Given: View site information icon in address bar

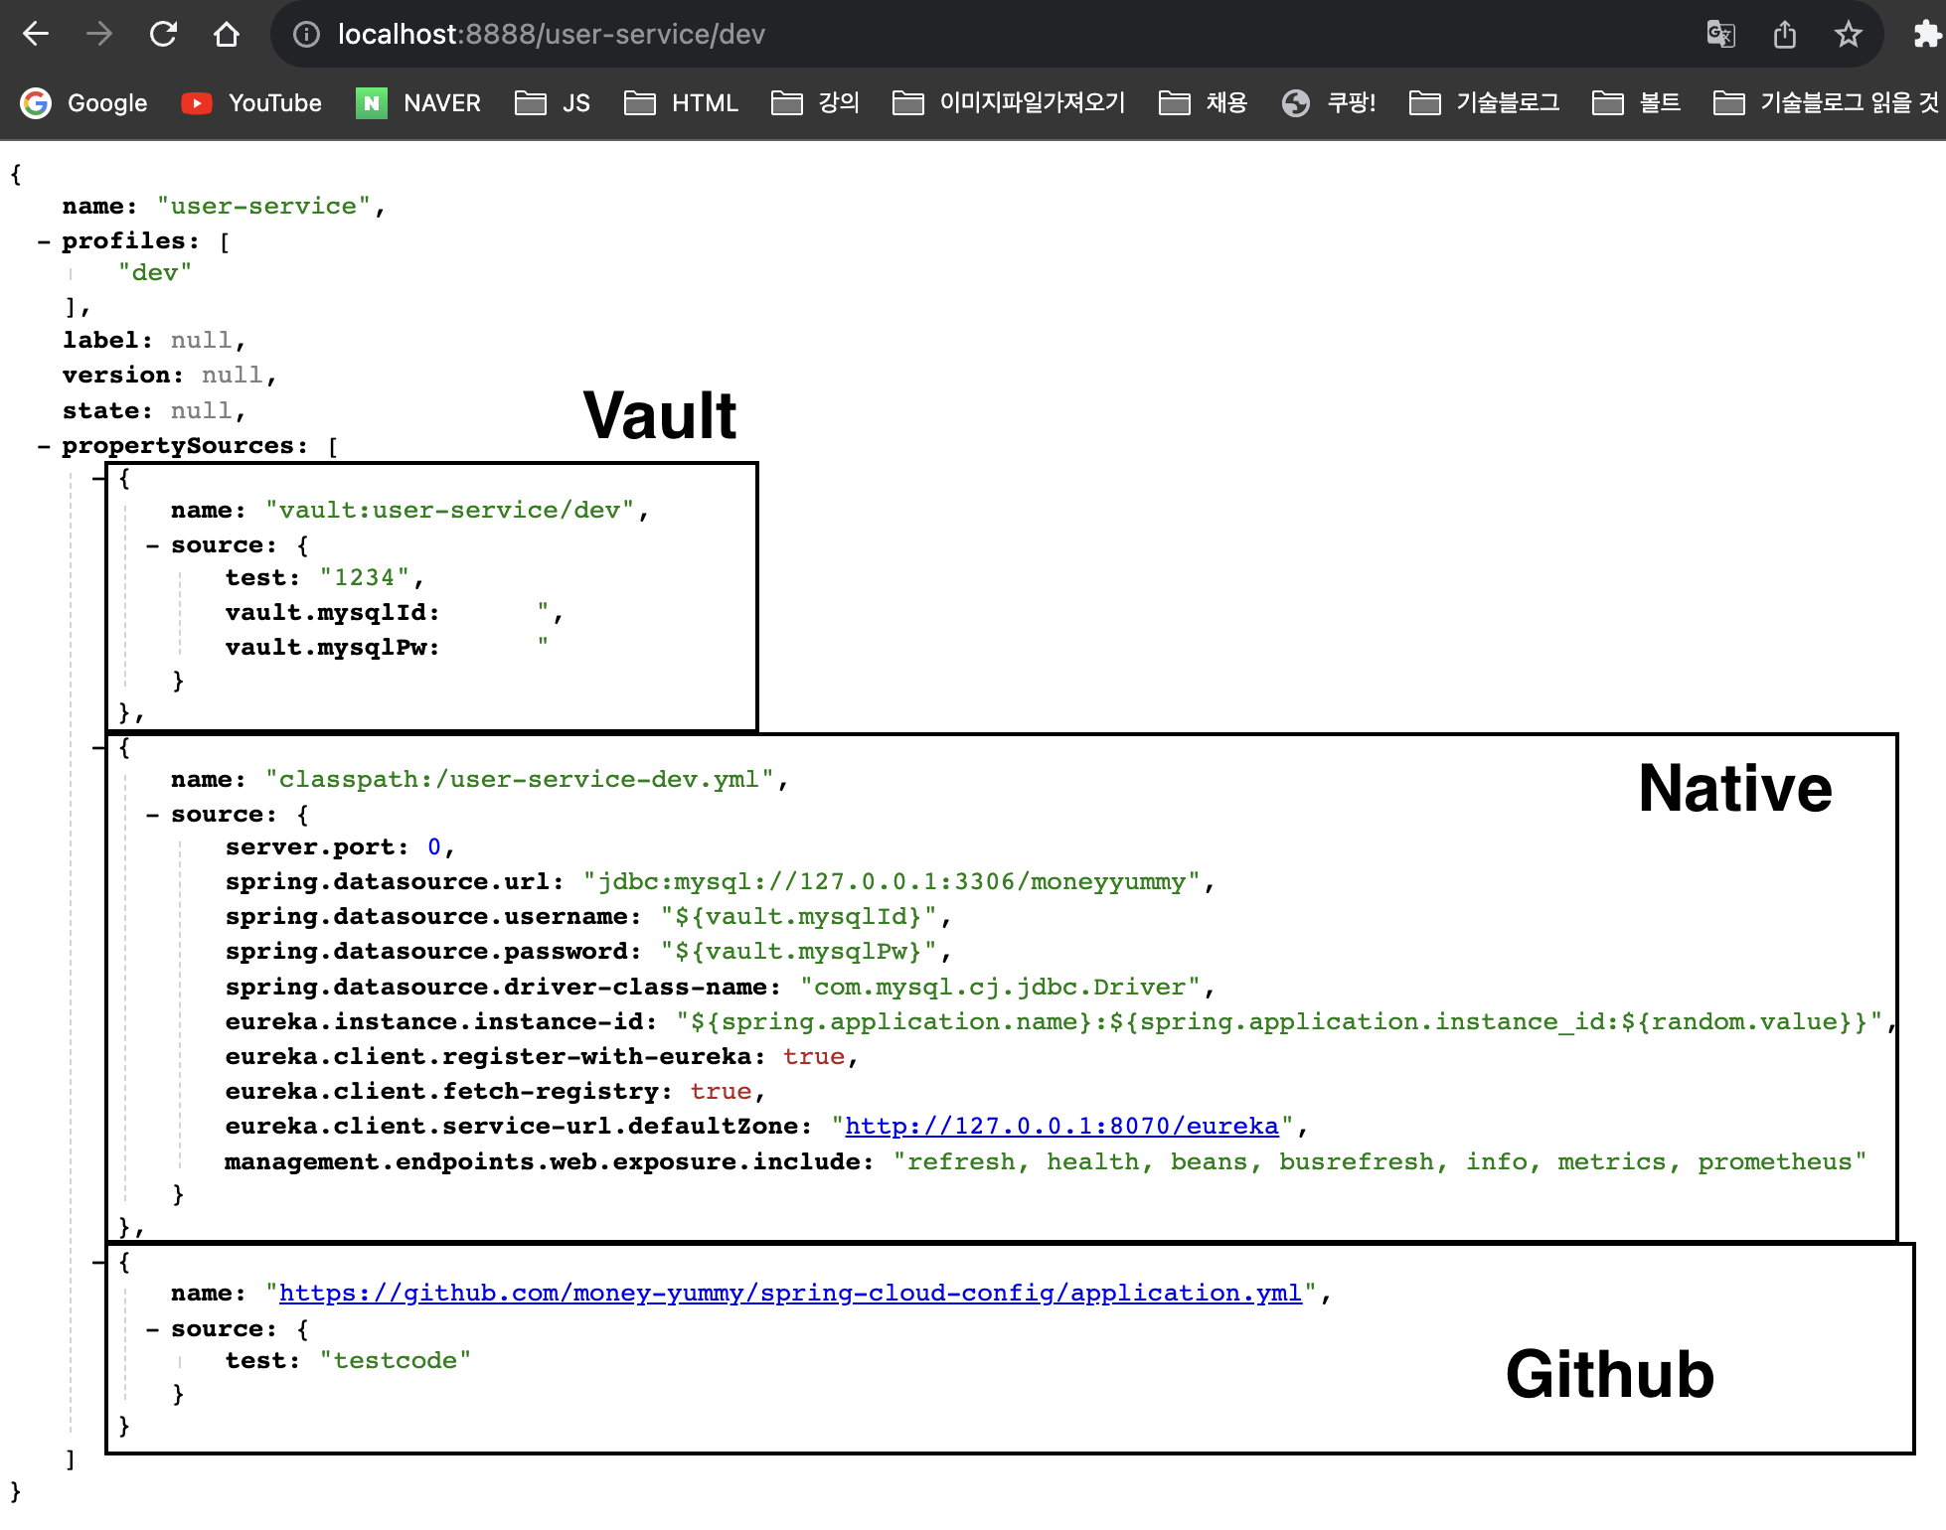Looking at the screenshot, I should (x=306, y=35).
